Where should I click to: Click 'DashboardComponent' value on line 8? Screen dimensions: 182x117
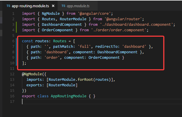[117, 52]
